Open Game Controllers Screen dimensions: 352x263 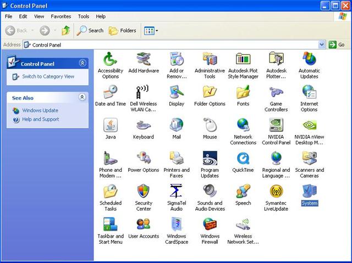coord(276,98)
